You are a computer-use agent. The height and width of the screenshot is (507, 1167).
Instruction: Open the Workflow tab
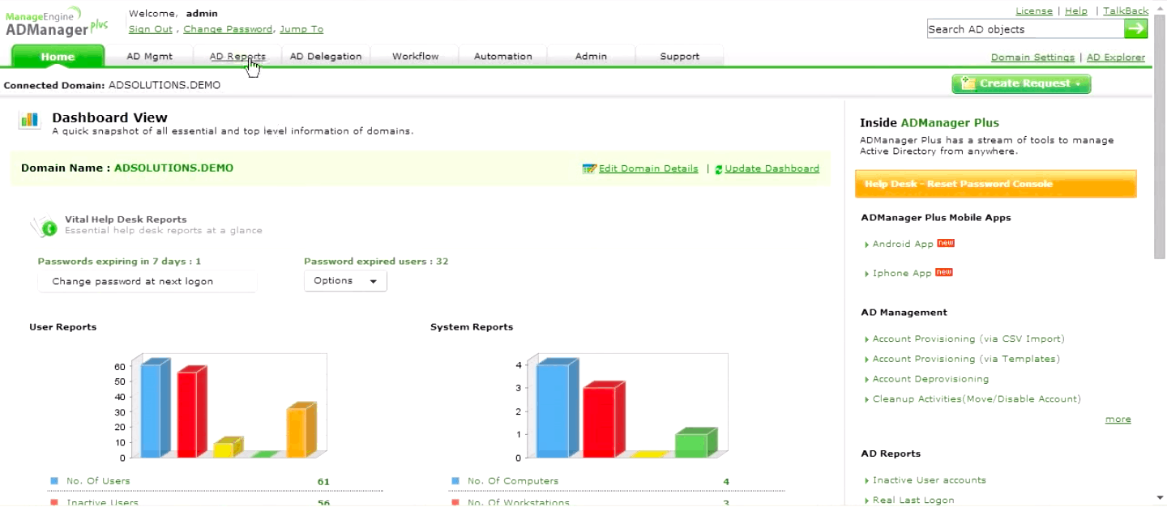click(415, 57)
